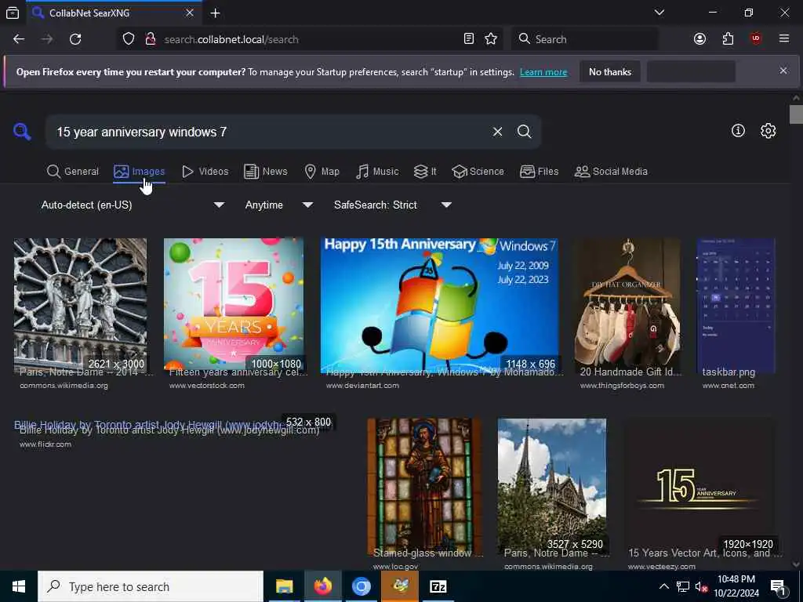
Task: Click www.thingsforboys.com source text
Action: tap(622, 386)
